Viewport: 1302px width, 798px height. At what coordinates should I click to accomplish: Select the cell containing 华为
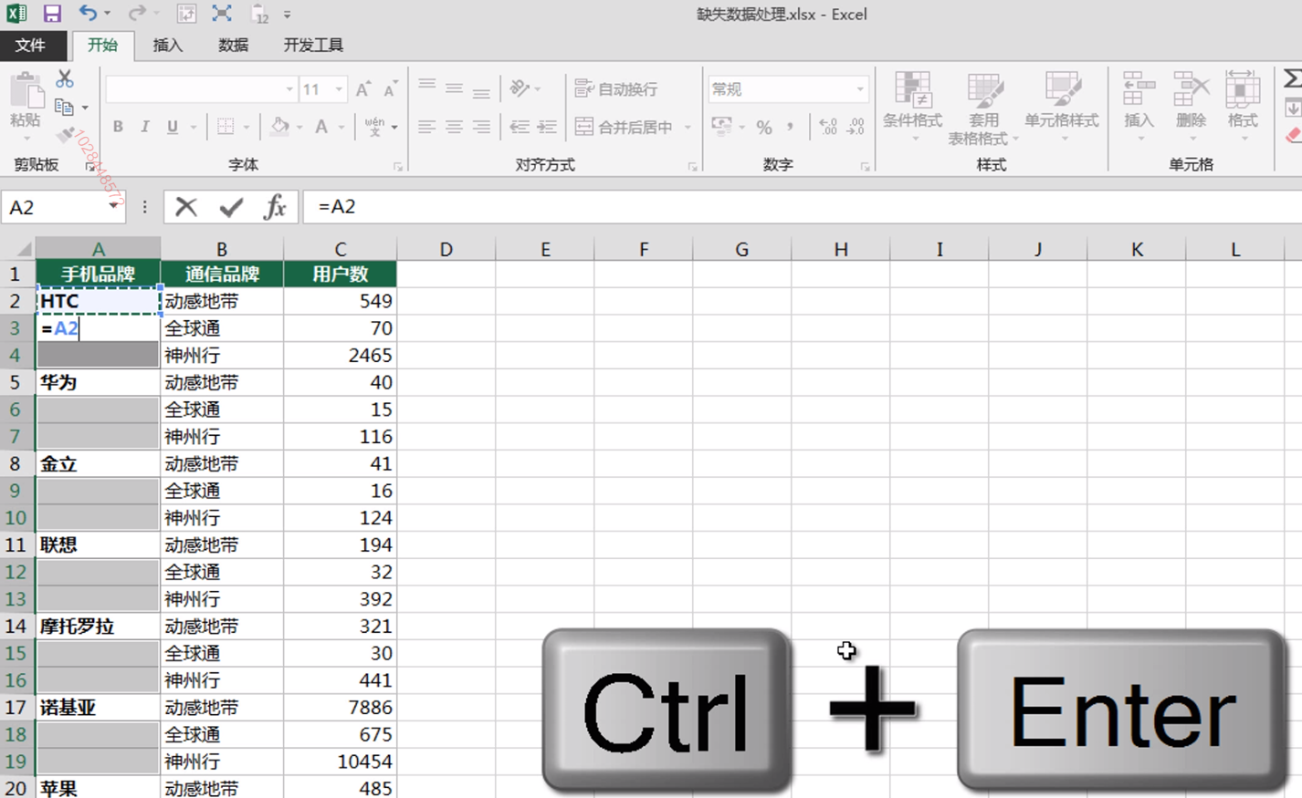coord(98,382)
